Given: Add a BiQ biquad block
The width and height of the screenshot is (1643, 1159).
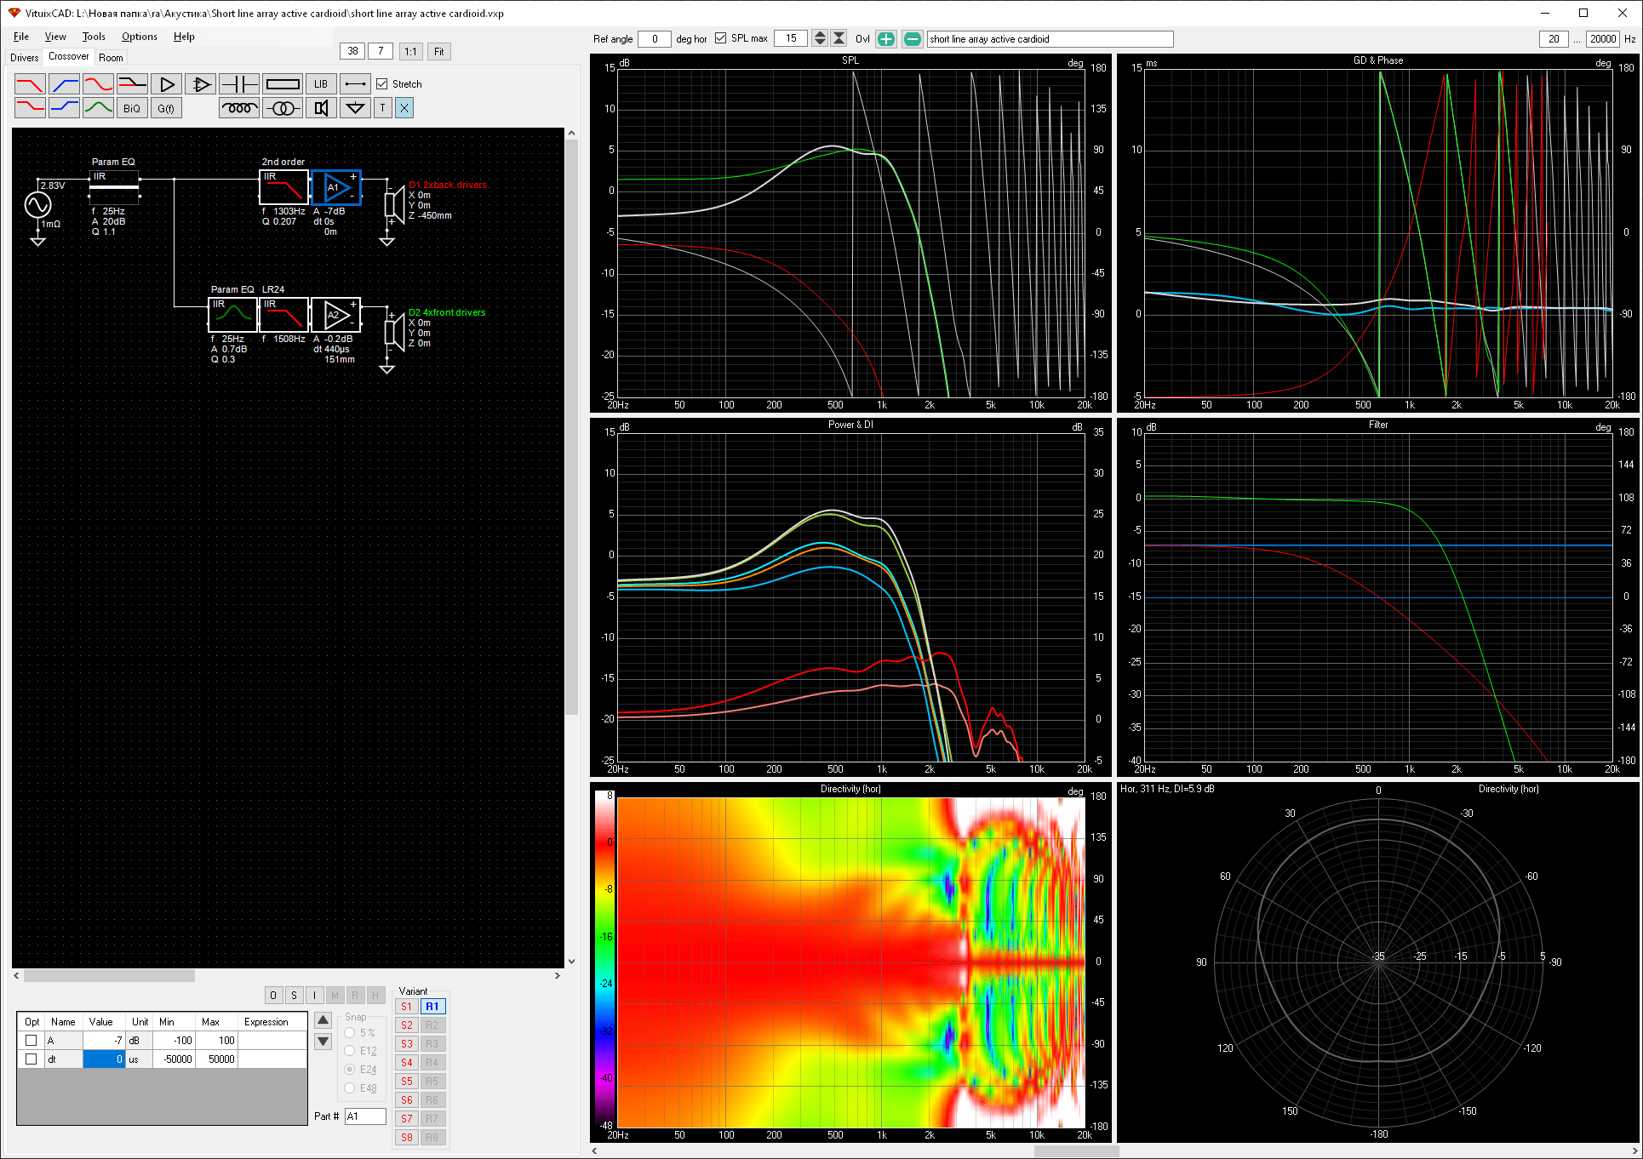Looking at the screenshot, I should coord(132,108).
